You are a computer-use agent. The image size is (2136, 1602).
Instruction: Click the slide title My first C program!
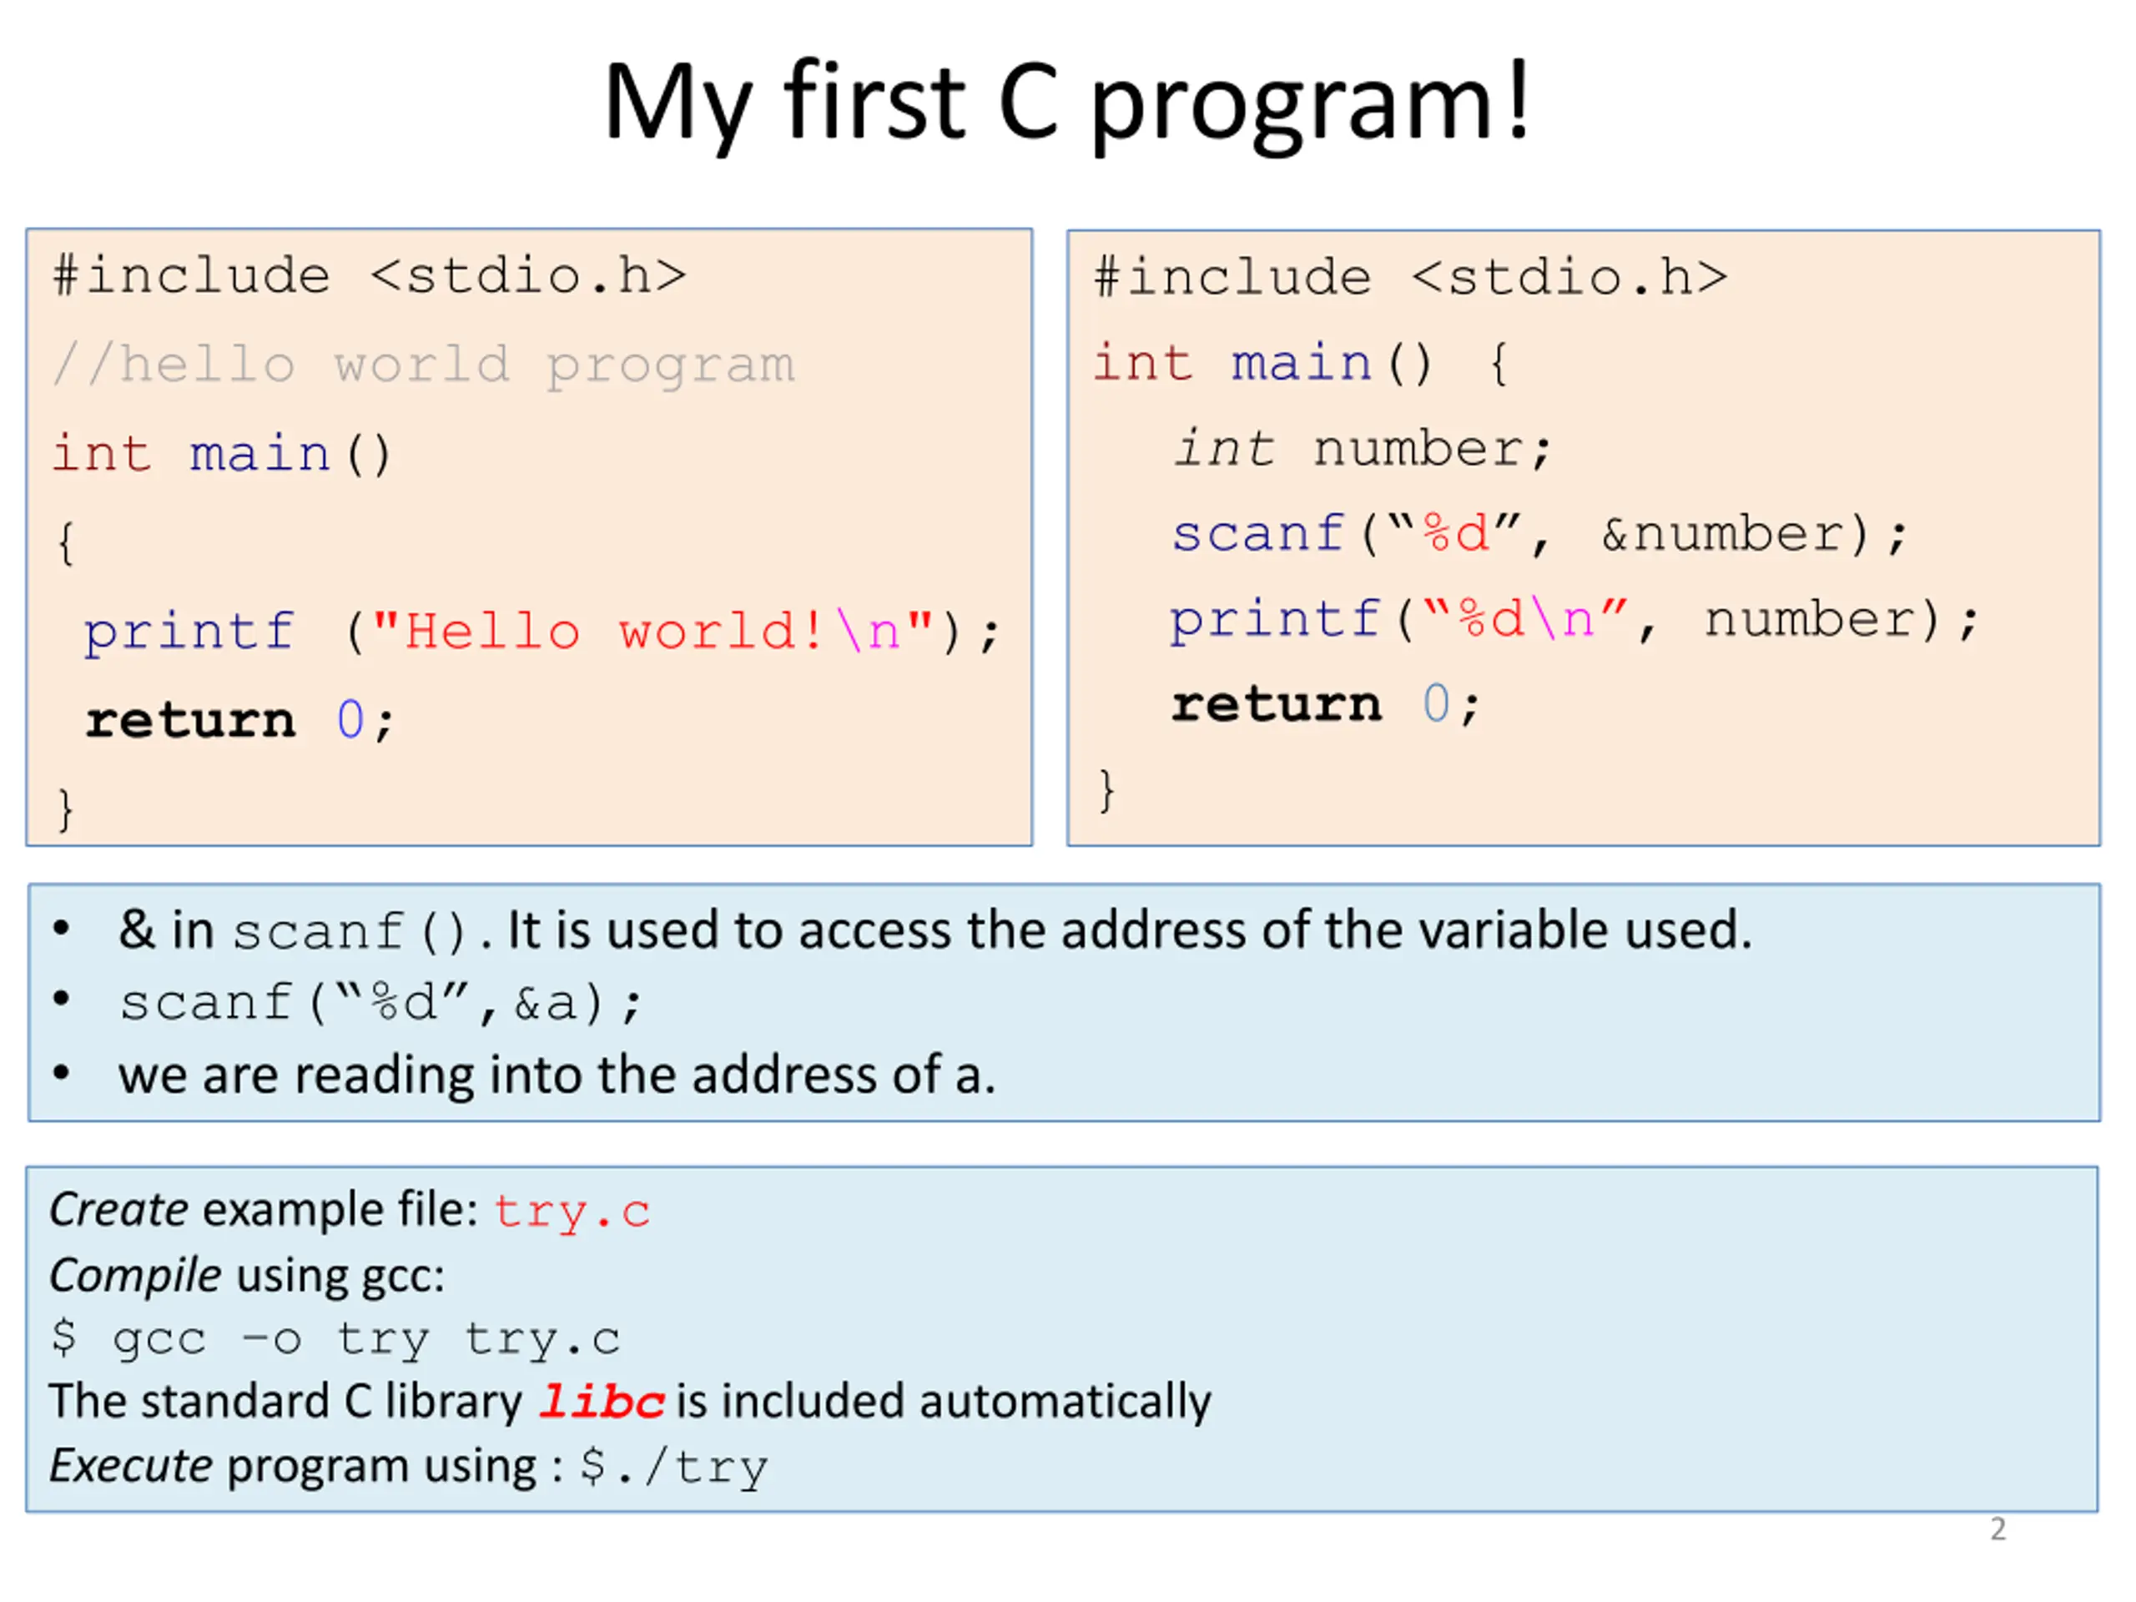(1066, 103)
